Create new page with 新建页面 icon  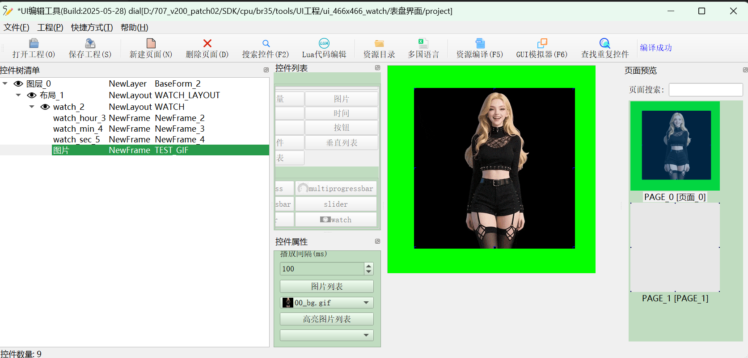151,43
